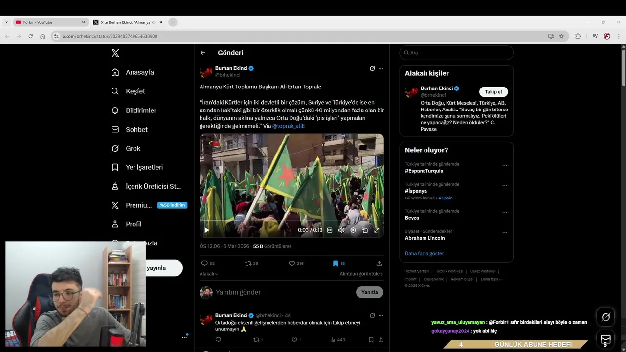Seek on the video progress bar
Viewport: 626px width, 352px height.
click(x=291, y=220)
